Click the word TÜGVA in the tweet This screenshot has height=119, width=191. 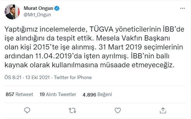(101, 29)
